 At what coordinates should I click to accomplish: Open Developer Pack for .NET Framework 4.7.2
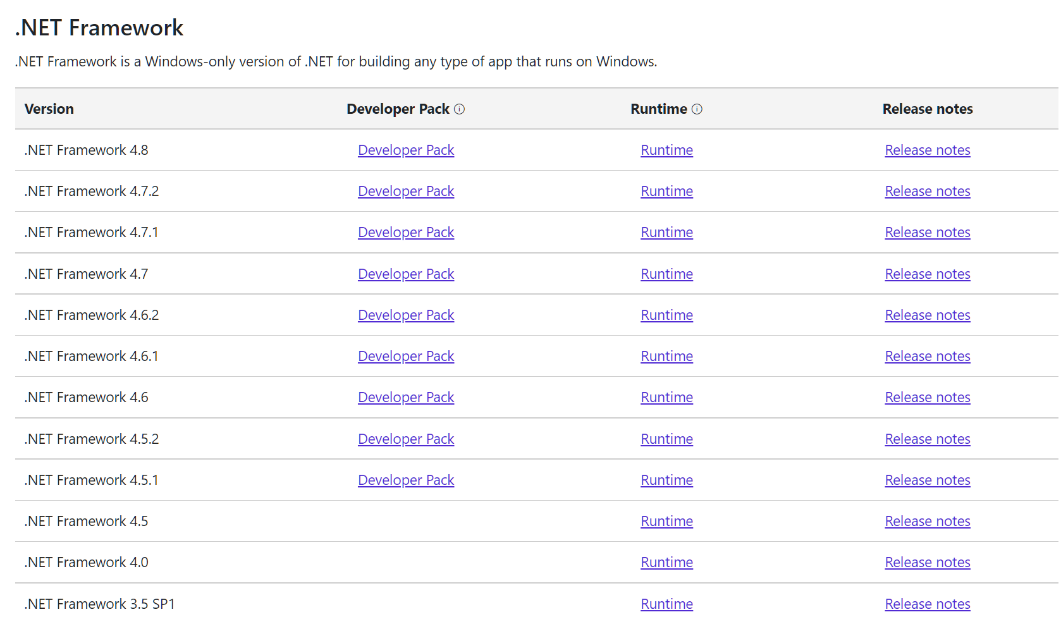point(406,192)
